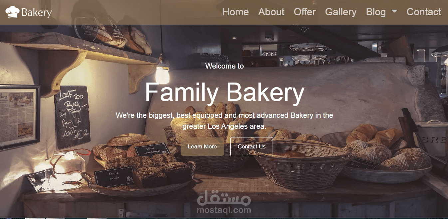The height and width of the screenshot is (219, 448).
Task: Click the Family Bakery headline
Action: click(x=225, y=92)
